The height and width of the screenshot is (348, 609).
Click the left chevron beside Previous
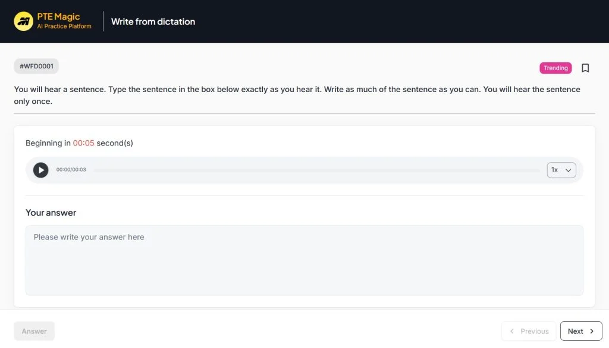512,331
